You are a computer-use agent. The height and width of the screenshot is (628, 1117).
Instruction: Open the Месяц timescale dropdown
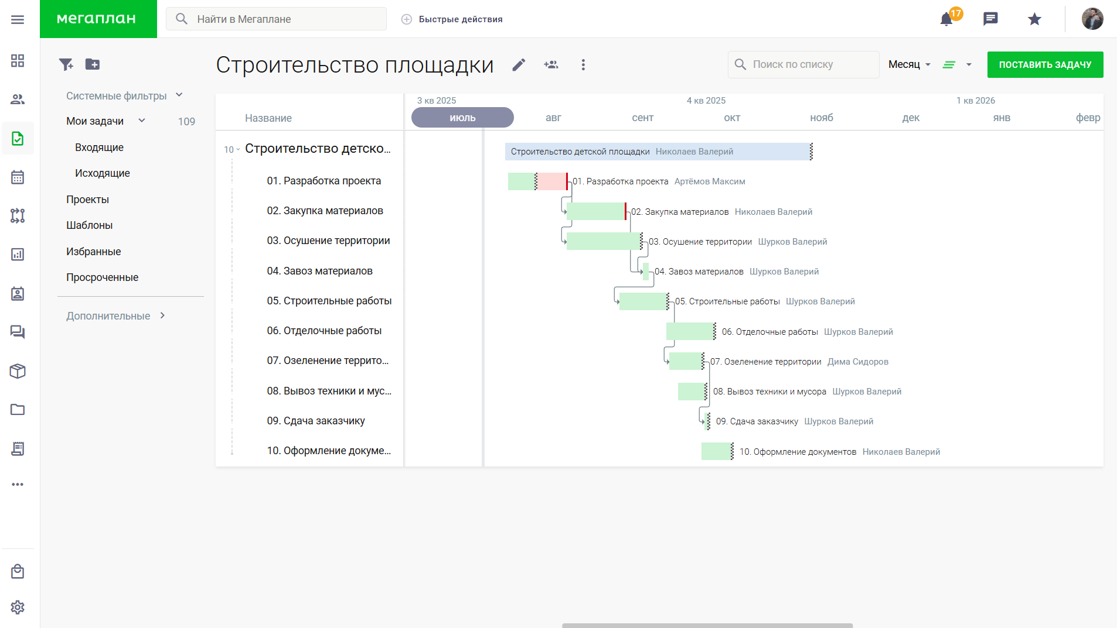[x=908, y=64]
